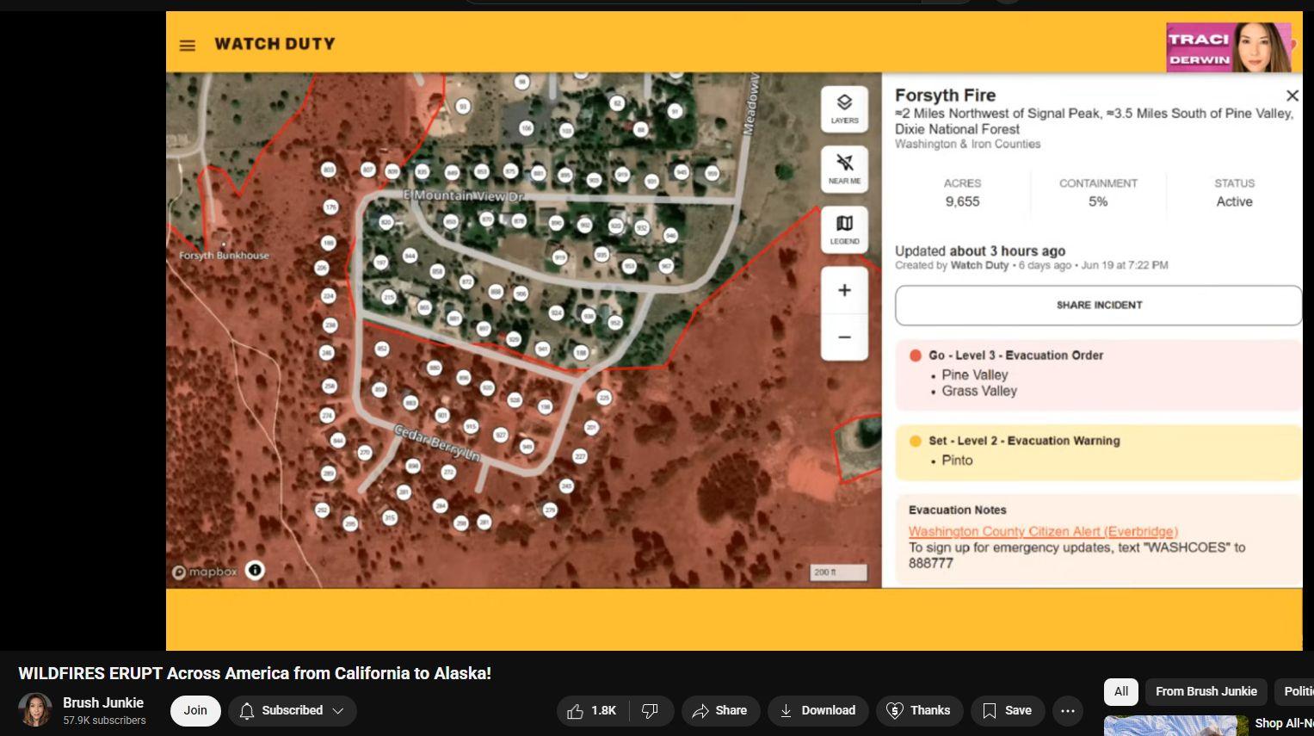The image size is (1314, 736).
Task: Save the video to a playlist
Action: [x=1007, y=710]
